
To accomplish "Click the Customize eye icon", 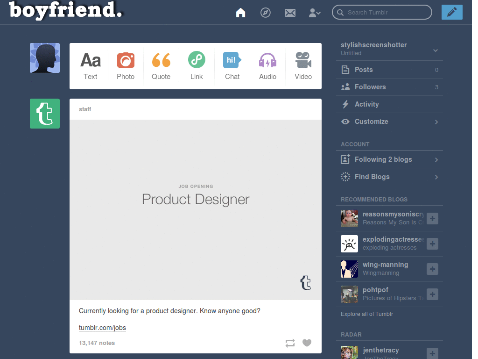I will [345, 122].
